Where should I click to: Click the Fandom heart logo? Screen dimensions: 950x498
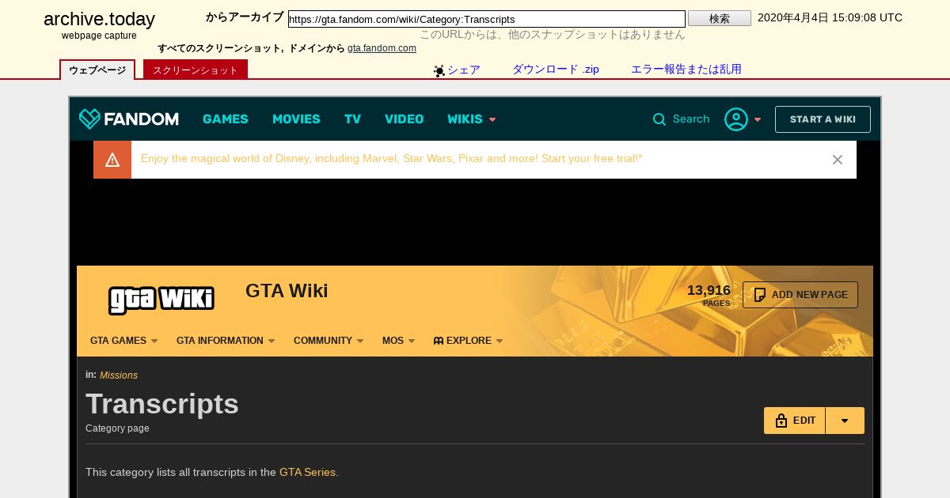[89, 119]
